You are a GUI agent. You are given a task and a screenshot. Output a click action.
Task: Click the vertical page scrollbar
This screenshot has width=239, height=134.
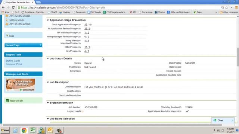(x=238, y=57)
